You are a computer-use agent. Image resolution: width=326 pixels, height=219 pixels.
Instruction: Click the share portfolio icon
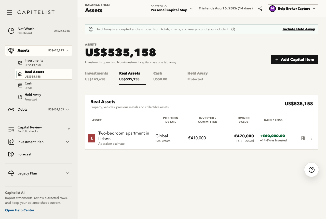[x=260, y=9]
